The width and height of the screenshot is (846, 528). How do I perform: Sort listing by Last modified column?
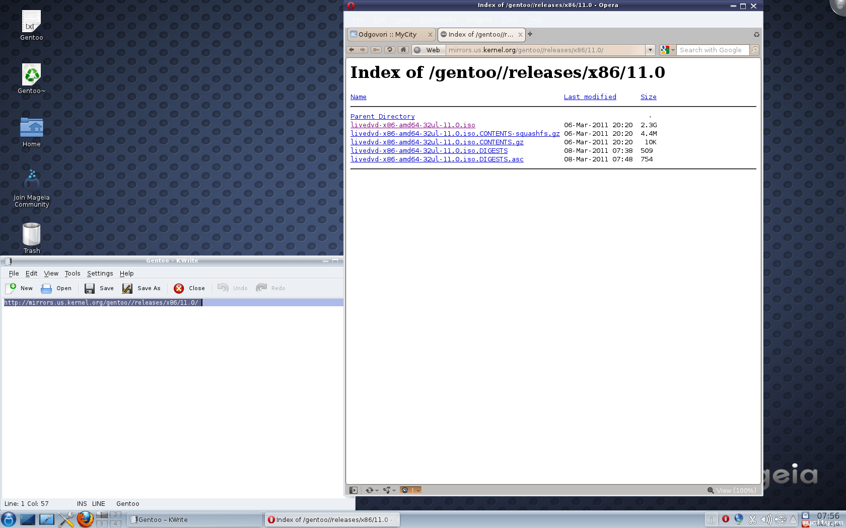click(590, 97)
